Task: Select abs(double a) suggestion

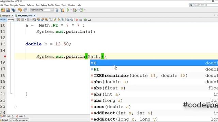Action: tap(154, 82)
